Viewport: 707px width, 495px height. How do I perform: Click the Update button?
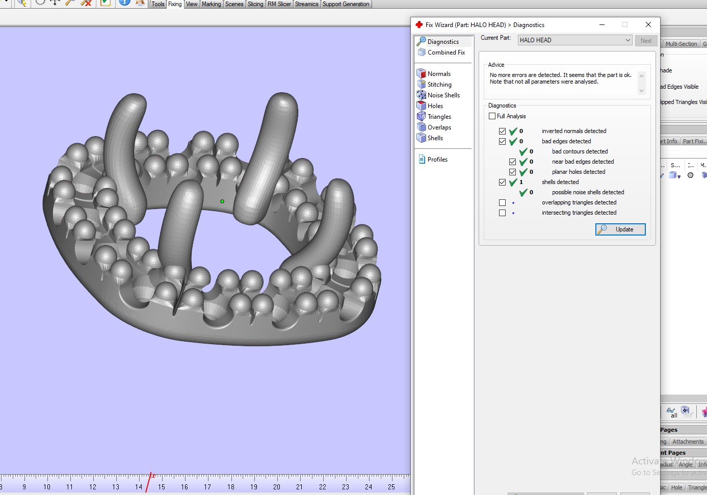[x=620, y=229]
